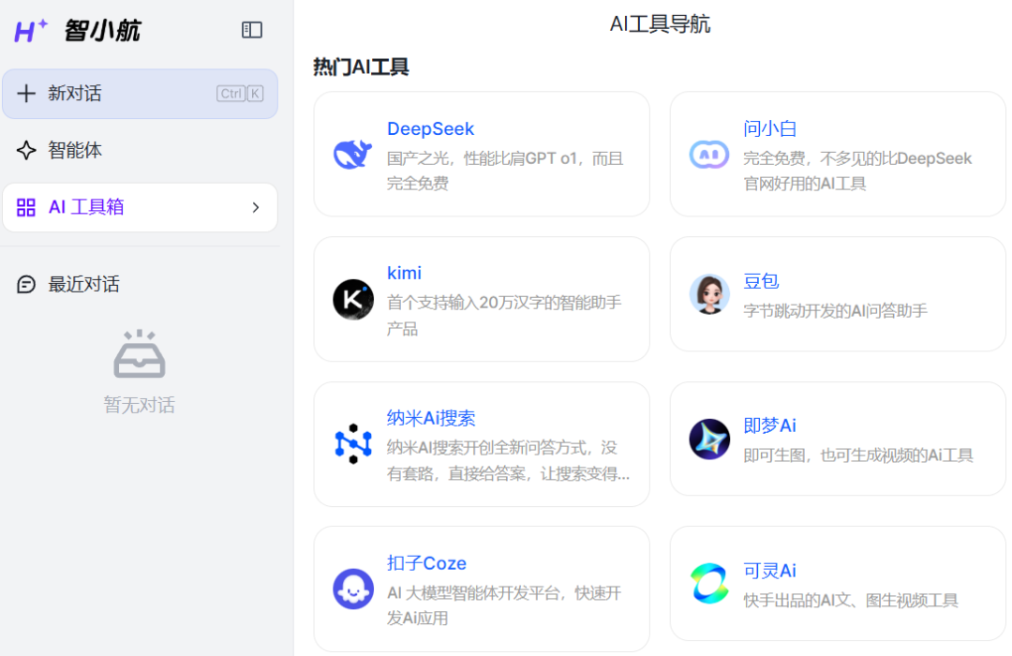Open the DeepSeek link

(430, 128)
